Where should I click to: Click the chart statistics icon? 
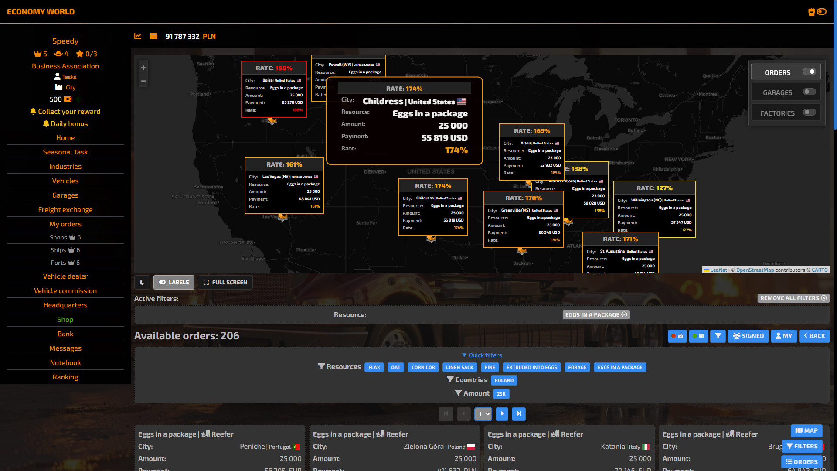(x=138, y=36)
